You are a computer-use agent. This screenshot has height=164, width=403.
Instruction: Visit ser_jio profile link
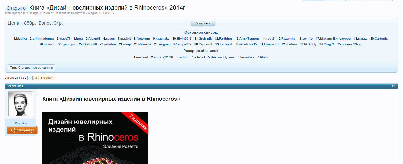[307, 39]
